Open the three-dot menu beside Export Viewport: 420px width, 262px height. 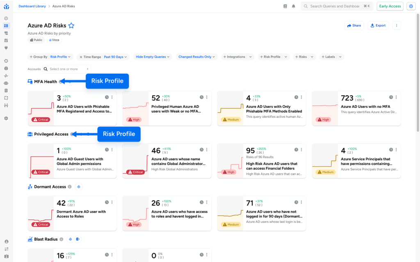coord(396,25)
